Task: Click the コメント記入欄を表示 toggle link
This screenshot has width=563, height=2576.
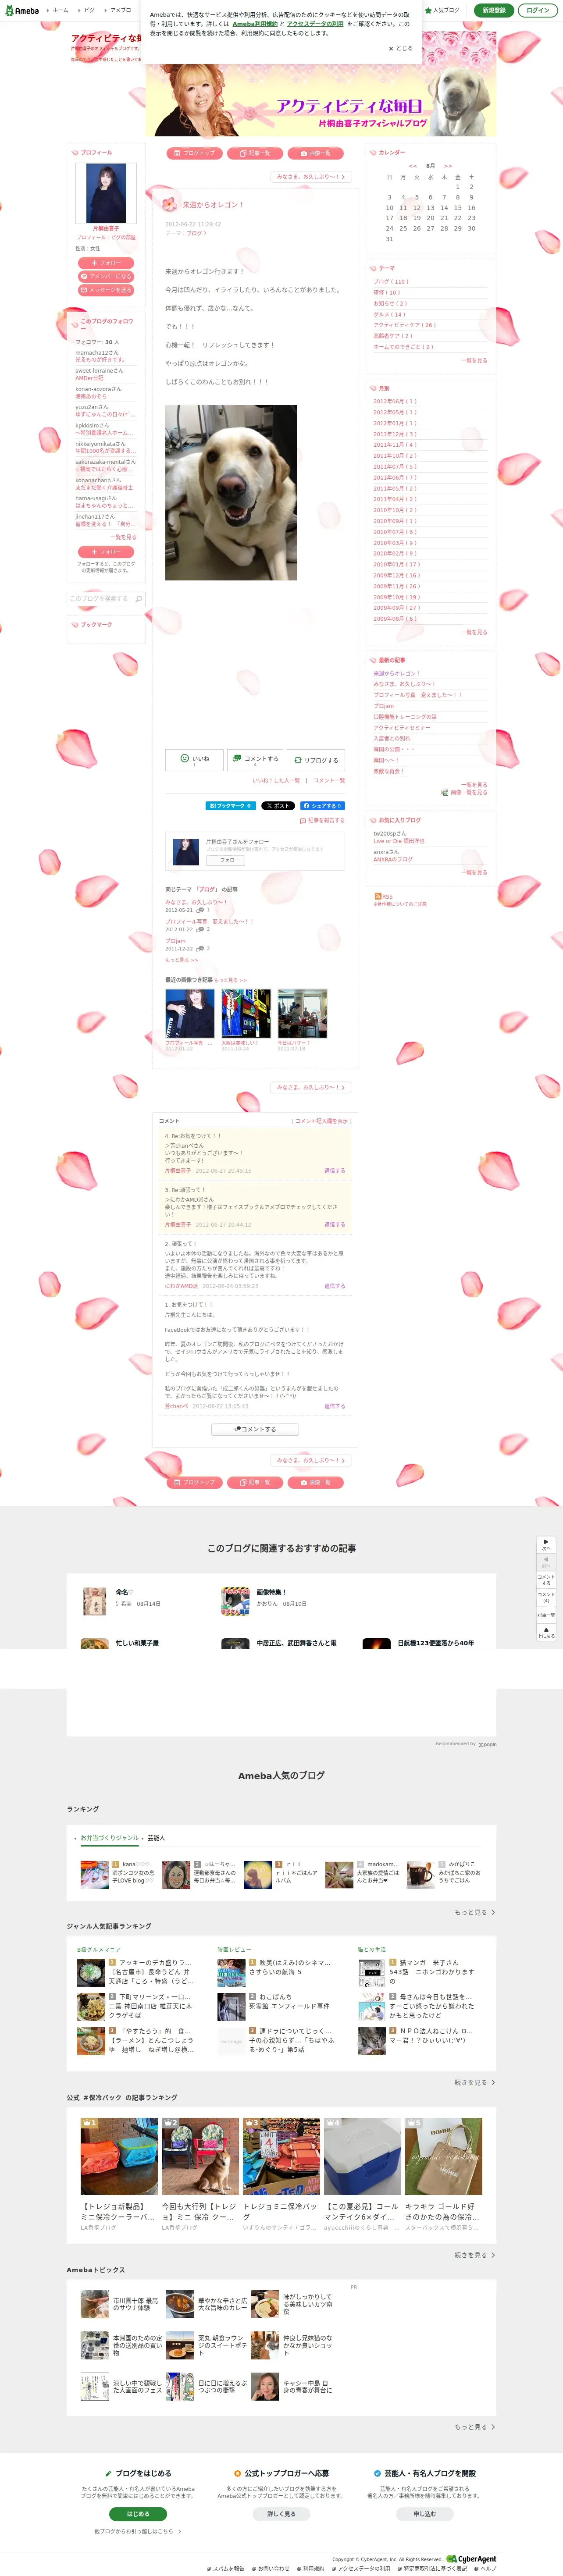Action: click(x=321, y=1121)
